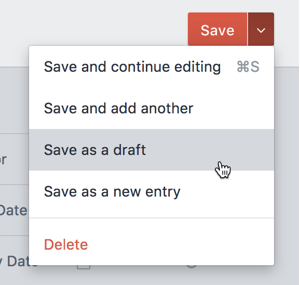Click the cut-off label ending in 'or'

pos(3,160)
